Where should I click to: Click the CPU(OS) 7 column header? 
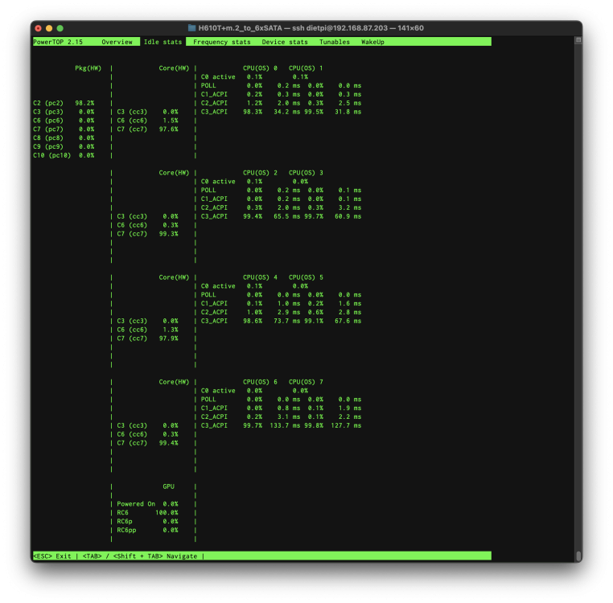[x=306, y=382]
